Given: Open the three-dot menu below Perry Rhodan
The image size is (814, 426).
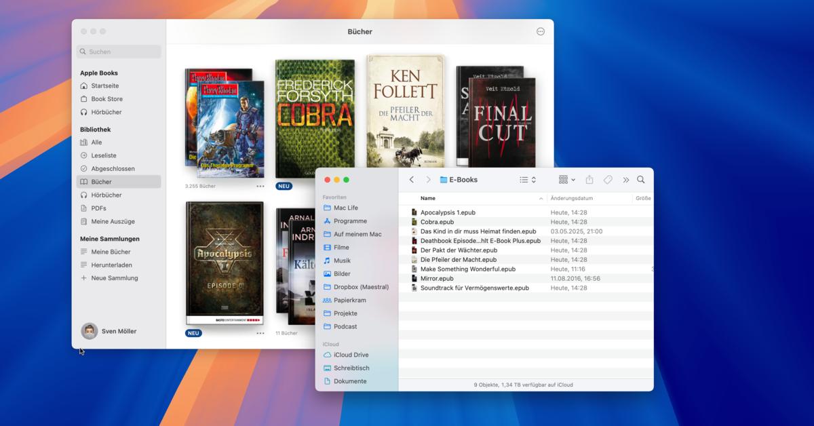Looking at the screenshot, I should point(260,186).
